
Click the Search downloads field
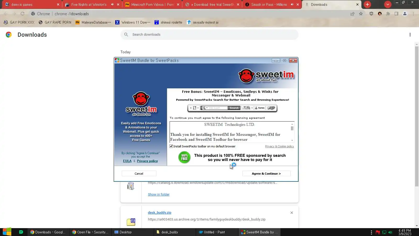[210, 35]
